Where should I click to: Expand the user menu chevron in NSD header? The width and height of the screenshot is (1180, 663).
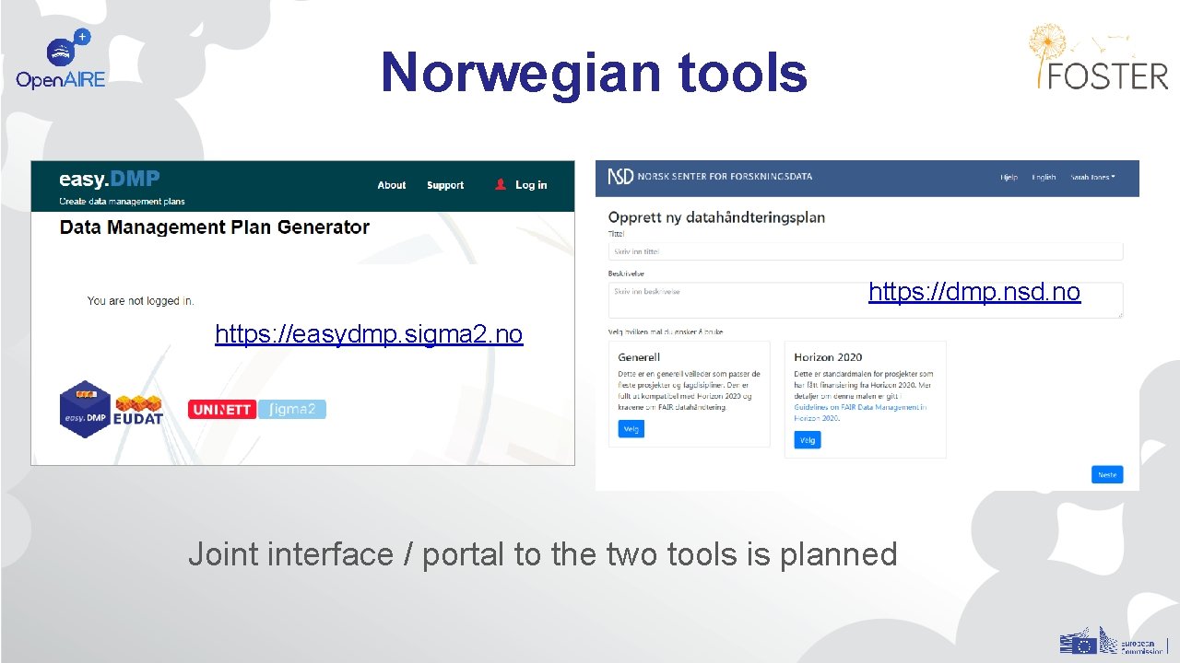[x=1112, y=177]
